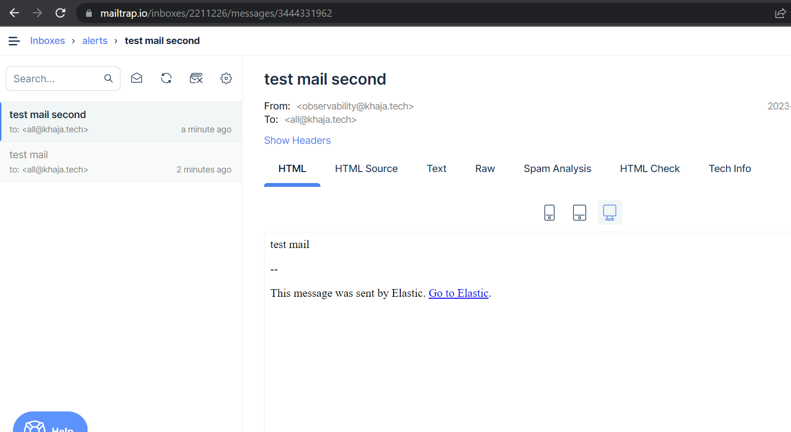
Task: Click the browser forward arrow
Action: (x=37, y=13)
